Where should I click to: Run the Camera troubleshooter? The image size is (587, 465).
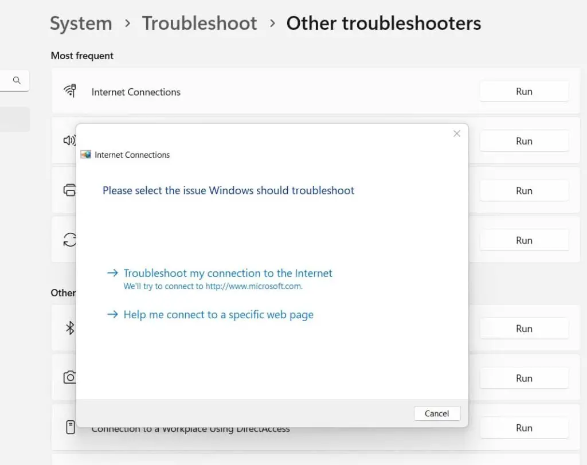pos(523,378)
